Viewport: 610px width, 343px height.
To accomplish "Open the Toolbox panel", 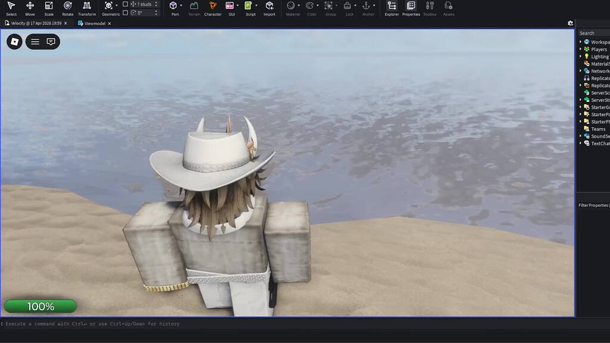I will click(430, 8).
